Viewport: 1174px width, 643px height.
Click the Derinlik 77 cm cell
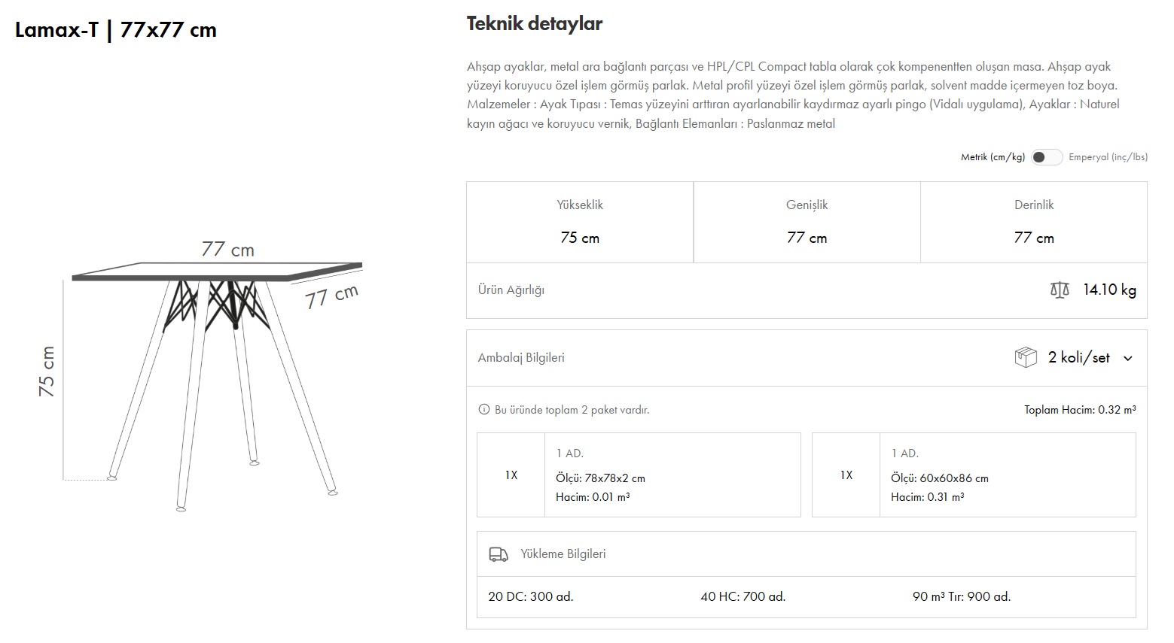tap(1033, 222)
